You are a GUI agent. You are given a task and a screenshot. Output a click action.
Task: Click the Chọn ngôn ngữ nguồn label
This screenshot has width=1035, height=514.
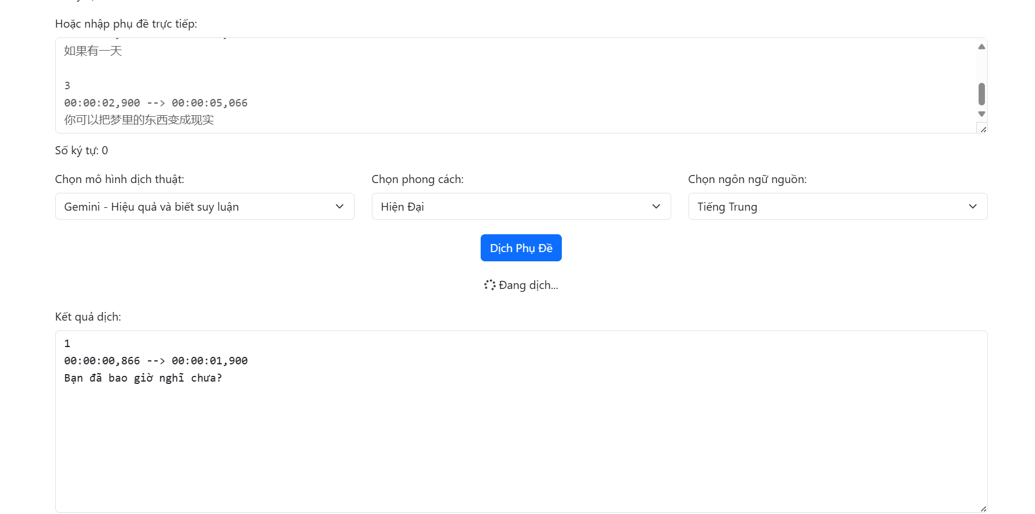click(x=747, y=180)
